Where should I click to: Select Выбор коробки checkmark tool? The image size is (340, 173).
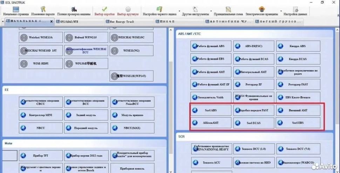coord(104,11)
